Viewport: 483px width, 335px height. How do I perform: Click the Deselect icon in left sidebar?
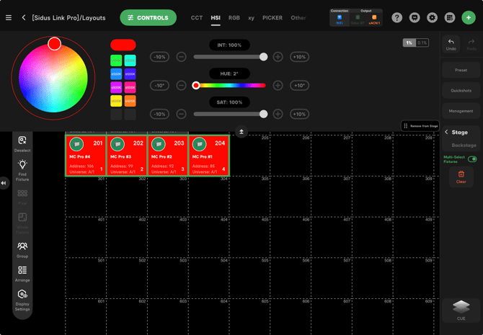(x=22, y=140)
